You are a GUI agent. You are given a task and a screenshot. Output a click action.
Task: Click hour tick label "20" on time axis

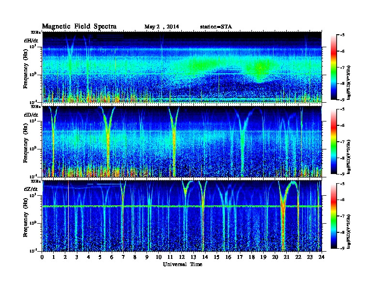pyautogui.click(x=275, y=257)
